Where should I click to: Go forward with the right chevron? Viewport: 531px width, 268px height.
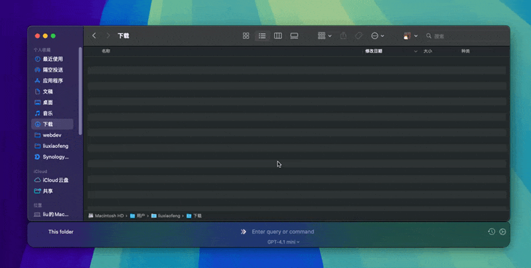tap(108, 36)
